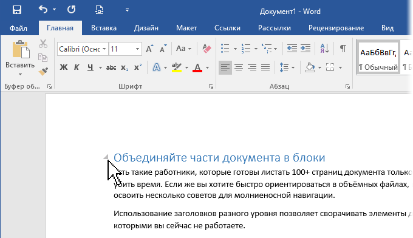Clear all formatting with the eraser icon
The width and height of the screenshot is (413, 238).
click(x=206, y=49)
